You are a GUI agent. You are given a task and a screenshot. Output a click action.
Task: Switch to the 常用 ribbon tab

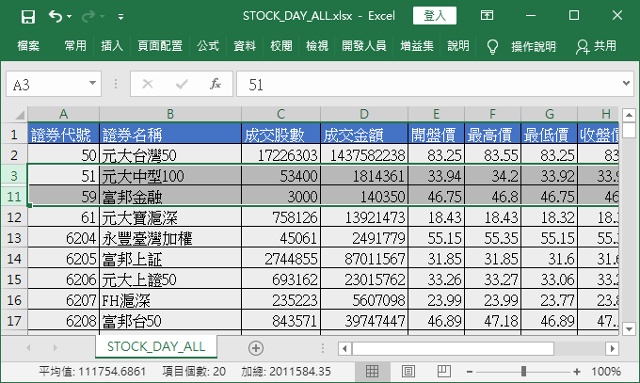point(75,46)
